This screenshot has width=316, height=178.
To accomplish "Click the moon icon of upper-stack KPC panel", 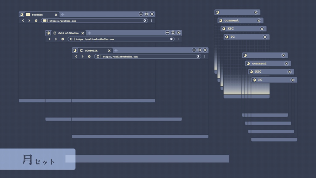I will click(223, 29).
